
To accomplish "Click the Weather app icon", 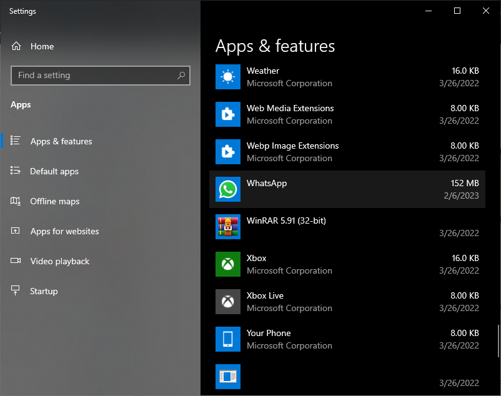I will click(228, 77).
